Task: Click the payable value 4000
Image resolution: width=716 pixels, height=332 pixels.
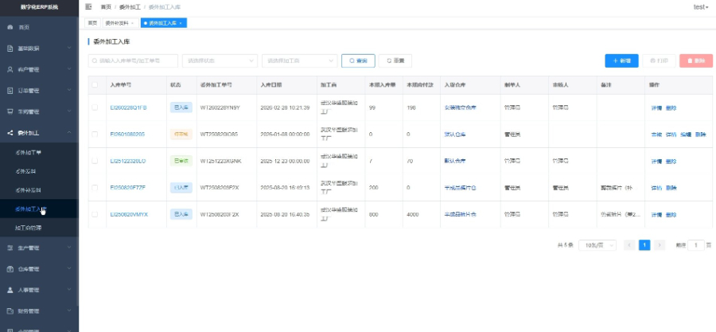Action: (x=412, y=215)
